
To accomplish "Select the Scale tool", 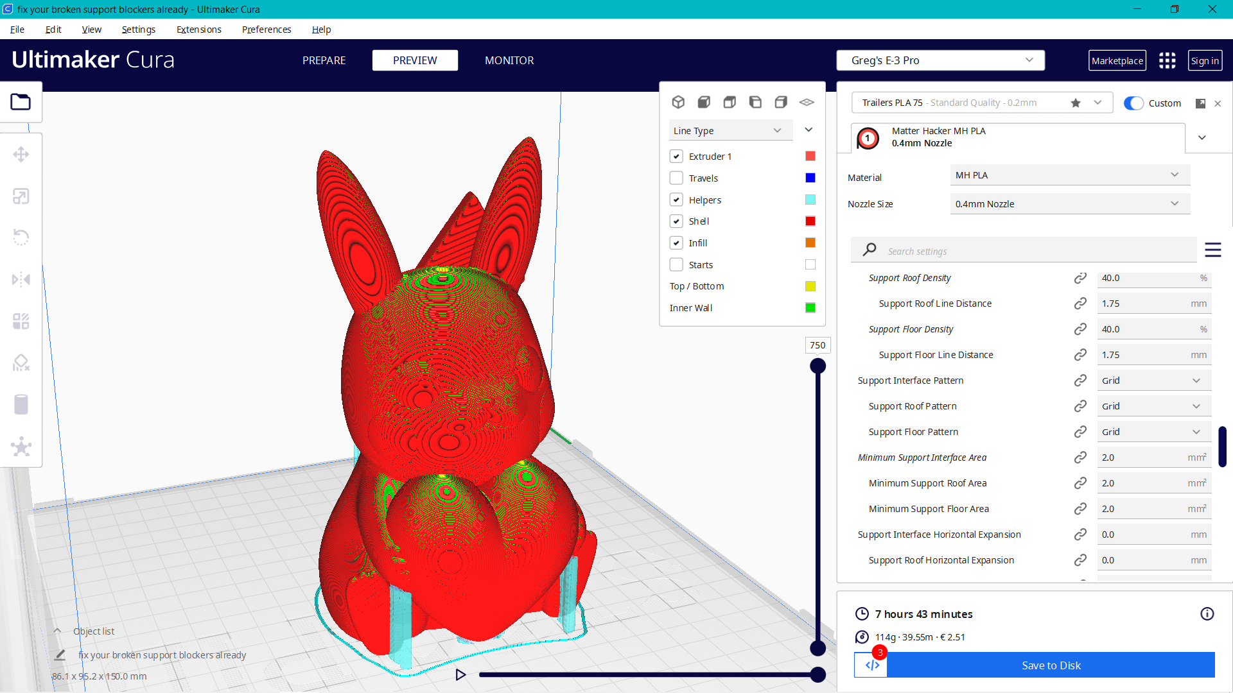I will click(21, 196).
